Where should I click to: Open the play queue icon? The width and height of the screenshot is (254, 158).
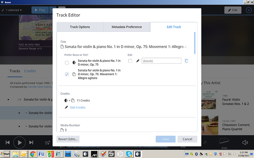click(x=47, y=143)
